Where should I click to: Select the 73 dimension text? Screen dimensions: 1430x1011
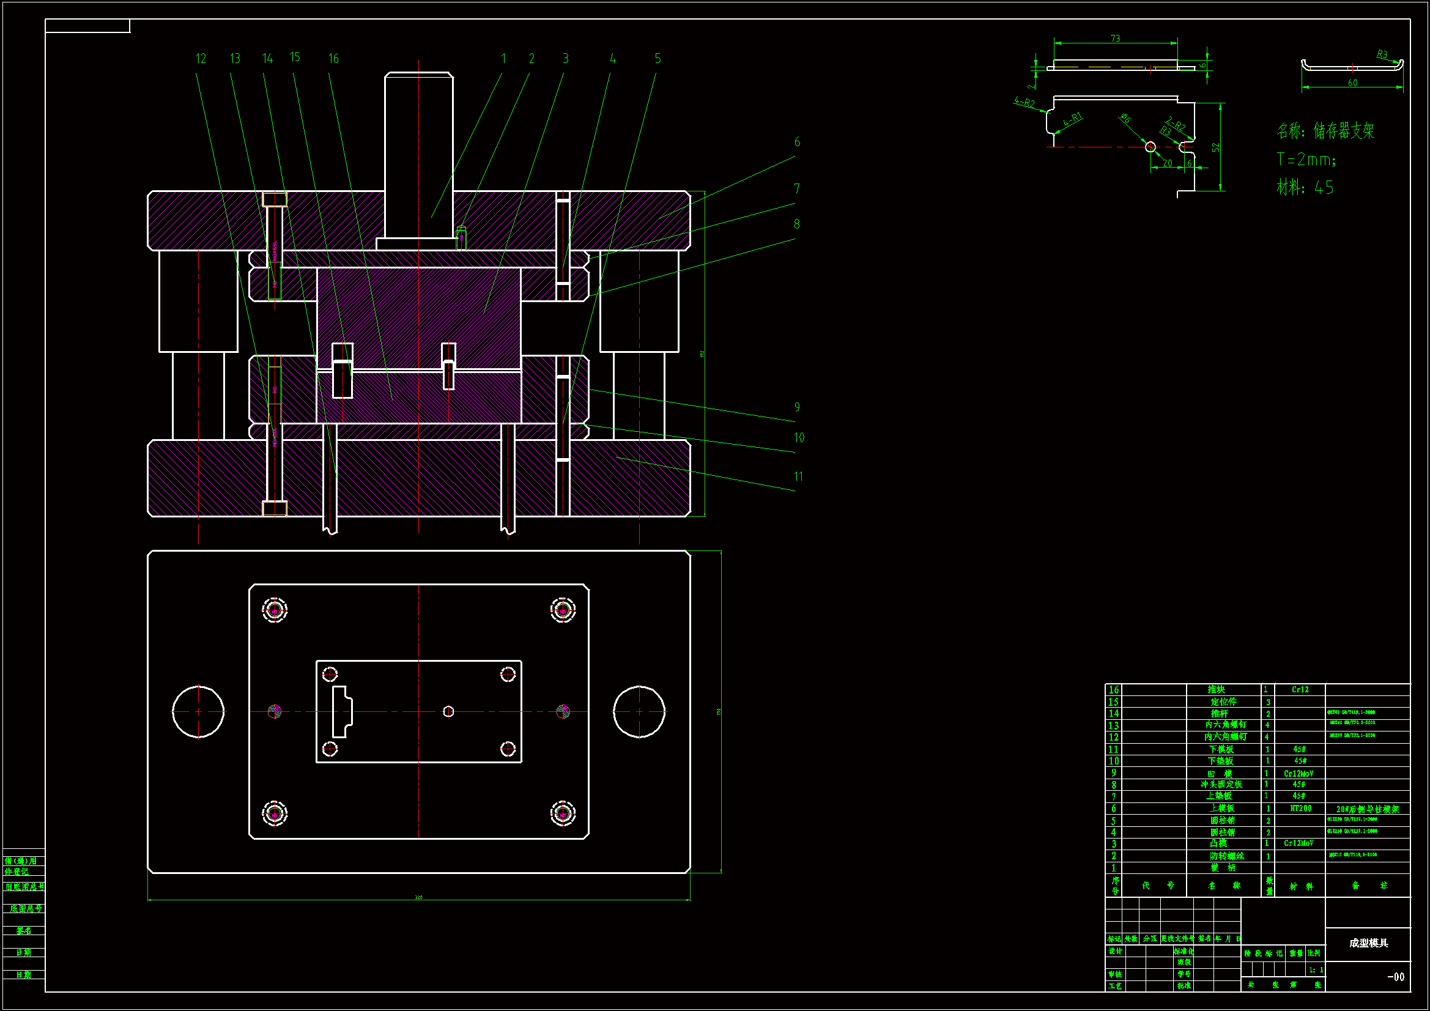tap(1115, 39)
